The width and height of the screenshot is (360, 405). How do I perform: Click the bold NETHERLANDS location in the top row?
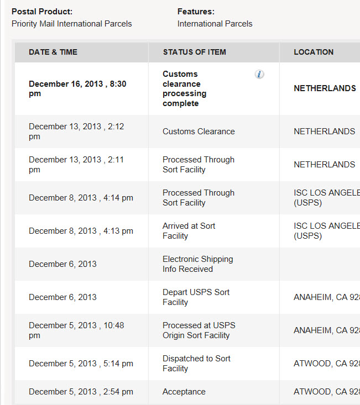coord(325,88)
